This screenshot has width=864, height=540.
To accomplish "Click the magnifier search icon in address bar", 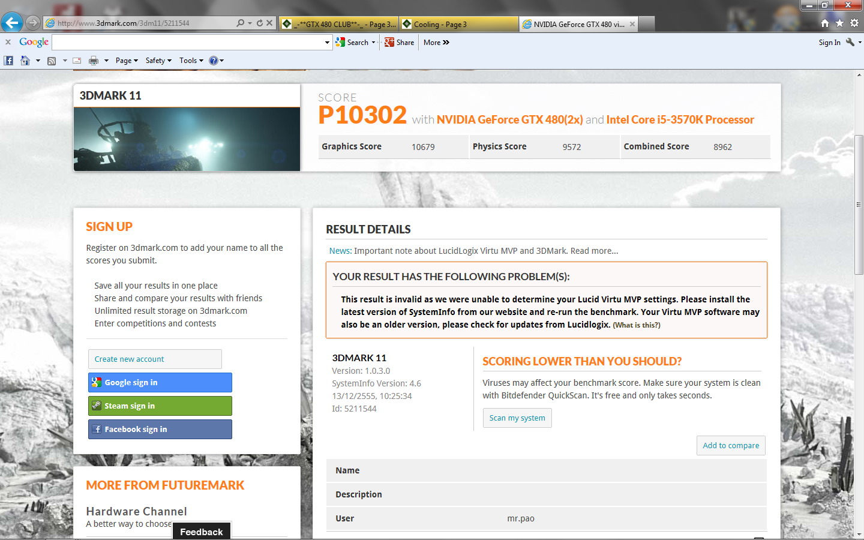I will (240, 23).
